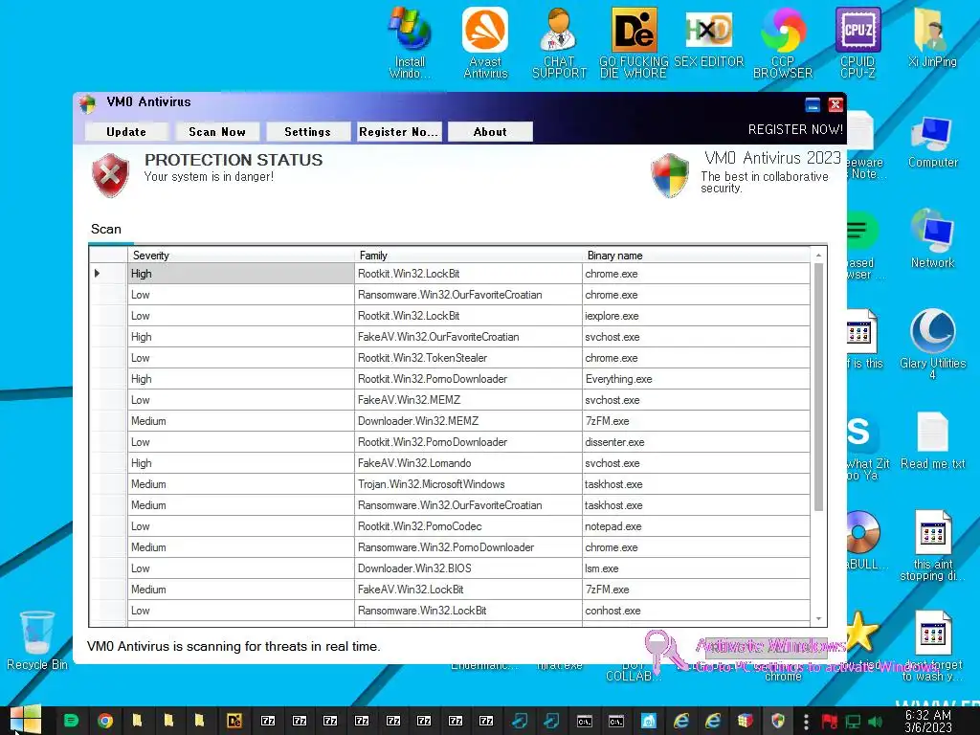Screen dimensions: 980x735
Task: Select the Rootkit.Win32.PornoCodec family cell
Action: tap(468, 526)
